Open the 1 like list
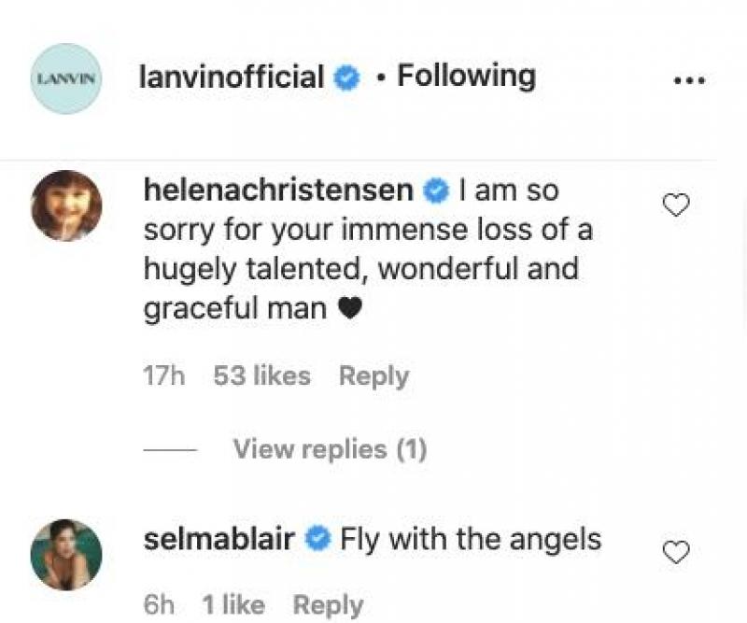Screen dimensions: 747x623 pyautogui.click(x=233, y=605)
